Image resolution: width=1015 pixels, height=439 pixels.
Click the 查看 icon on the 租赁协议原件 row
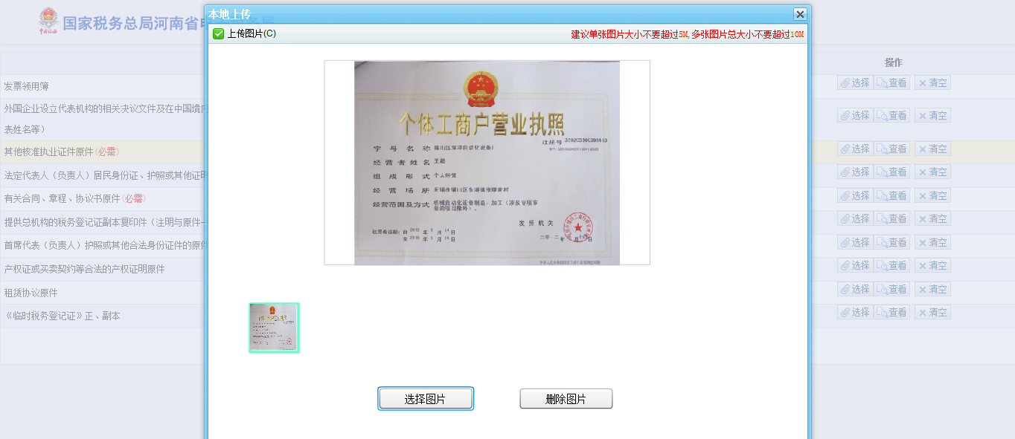tap(891, 289)
